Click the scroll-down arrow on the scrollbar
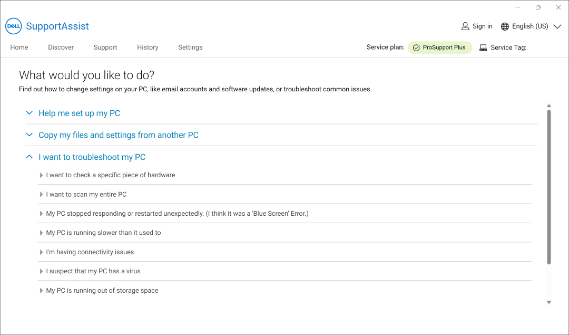This screenshot has height=335, width=569. click(549, 302)
